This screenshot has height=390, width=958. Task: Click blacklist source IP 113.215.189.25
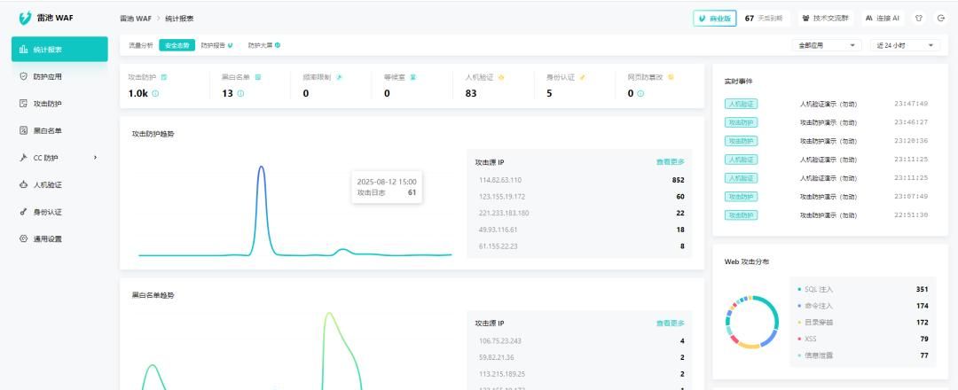[502, 374]
